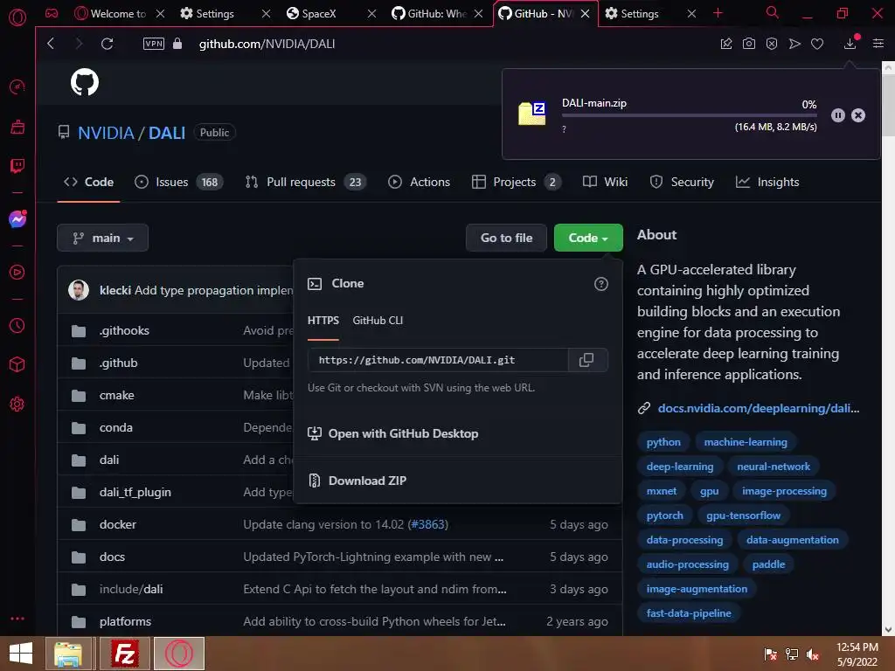Open GX Cleaner sidebar icon
The width and height of the screenshot is (895, 671).
click(x=17, y=126)
